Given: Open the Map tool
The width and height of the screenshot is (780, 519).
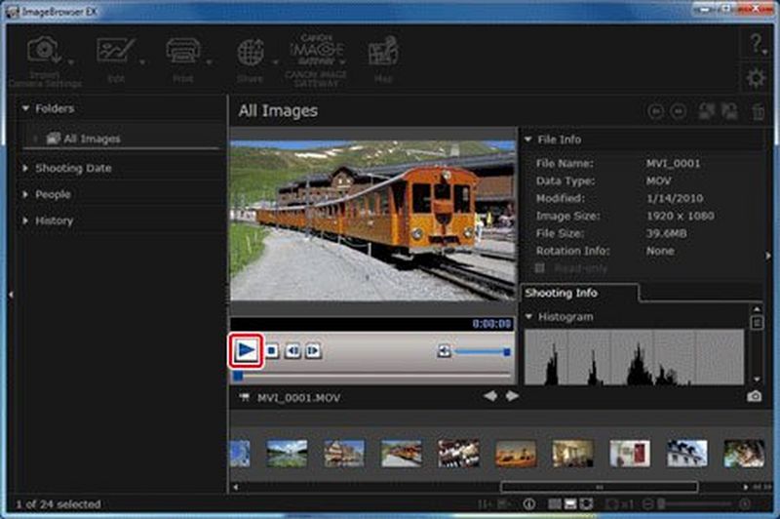Looking at the screenshot, I should pyautogui.click(x=381, y=54).
